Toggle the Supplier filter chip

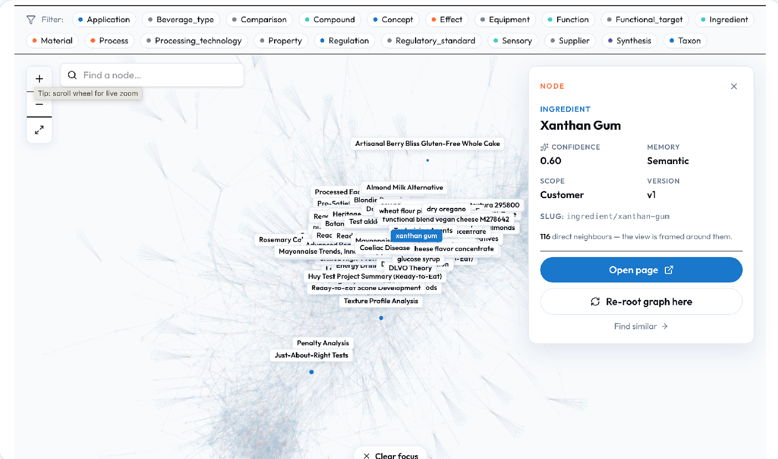(570, 40)
